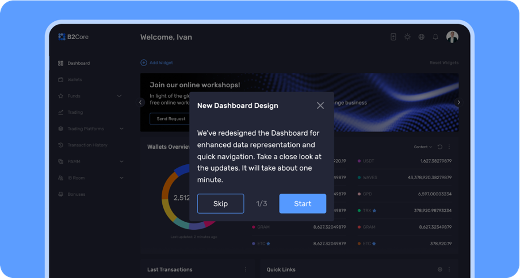Start the dashboard tour
Viewport: 520px width, 278px height.
coord(303,203)
